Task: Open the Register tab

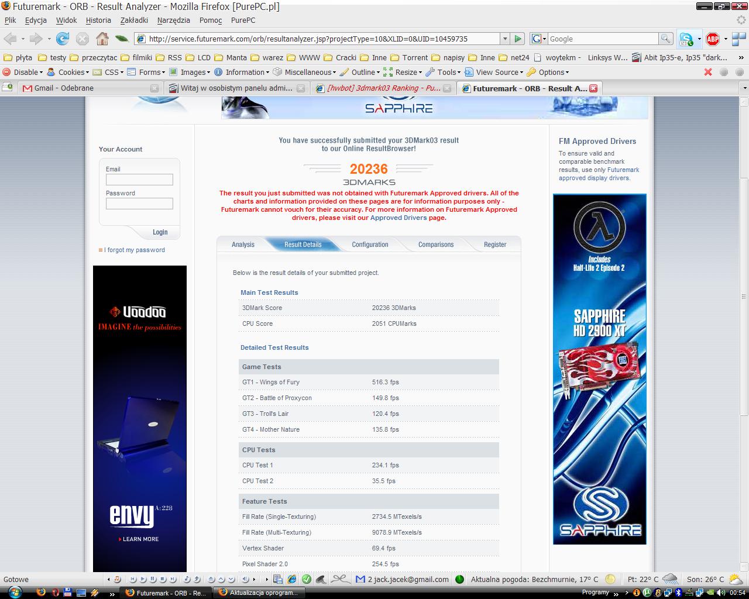Action: [495, 245]
